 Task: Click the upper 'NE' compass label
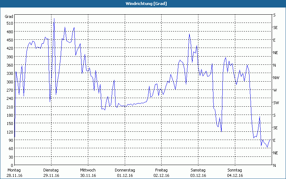pyautogui.click(x=275, y=53)
